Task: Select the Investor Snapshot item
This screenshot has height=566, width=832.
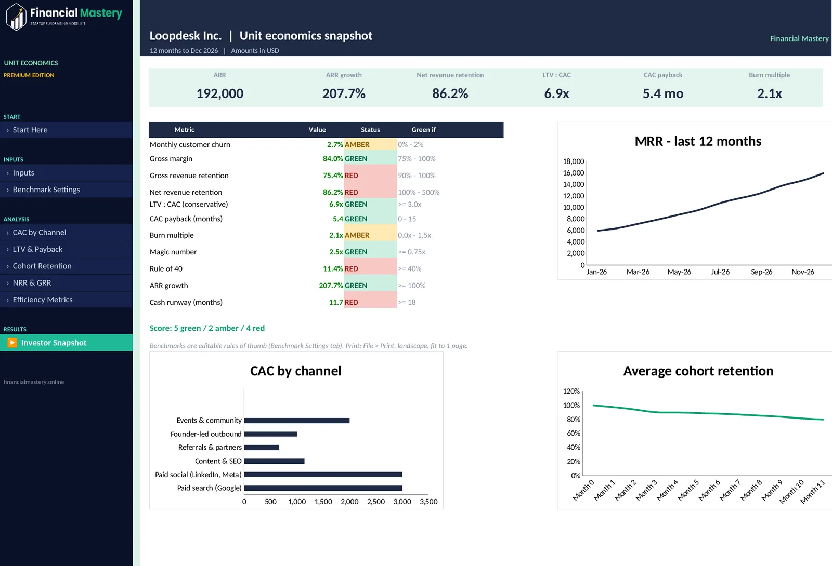Action: (66, 343)
